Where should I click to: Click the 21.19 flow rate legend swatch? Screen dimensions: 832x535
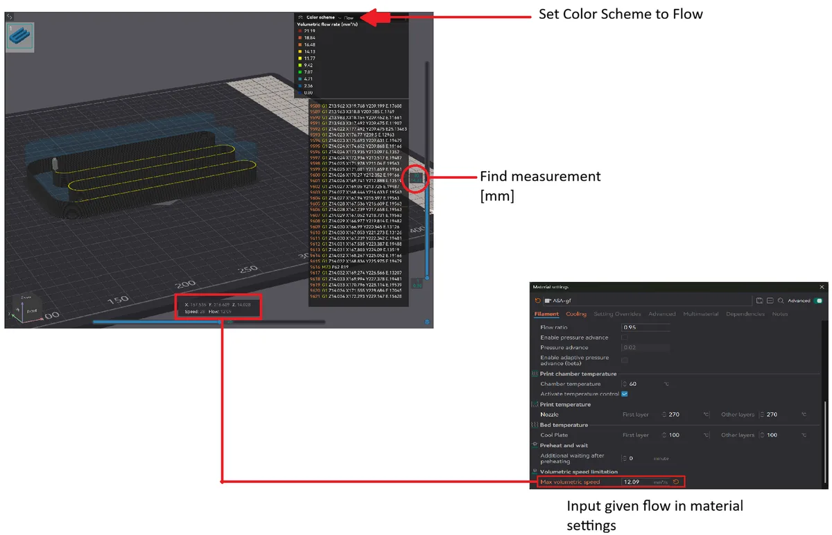[x=300, y=31]
